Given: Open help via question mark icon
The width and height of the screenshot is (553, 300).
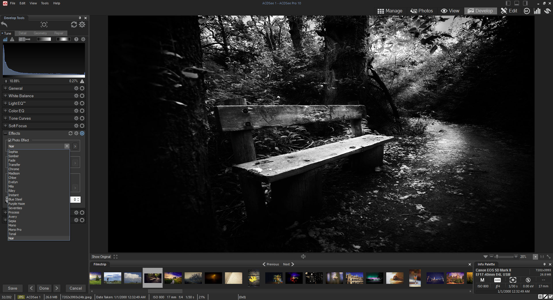Looking at the screenshot, I should click(x=76, y=39).
